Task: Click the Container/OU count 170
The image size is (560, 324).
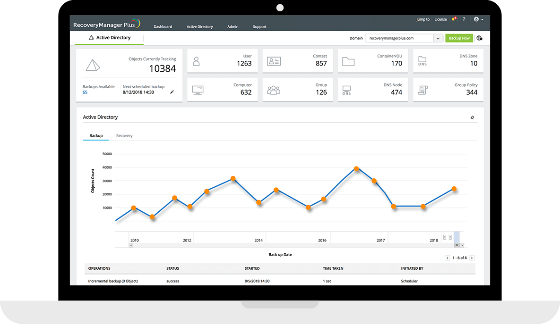Action: tap(396, 64)
